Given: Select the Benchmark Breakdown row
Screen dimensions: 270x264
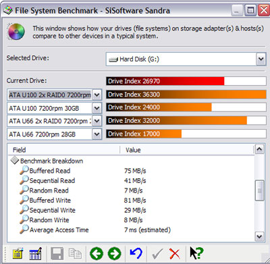Looking at the screenshot, I should 51,161.
